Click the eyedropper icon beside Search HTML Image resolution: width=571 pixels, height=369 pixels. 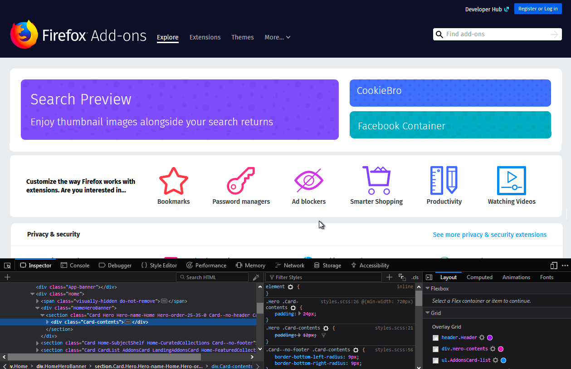(256, 277)
